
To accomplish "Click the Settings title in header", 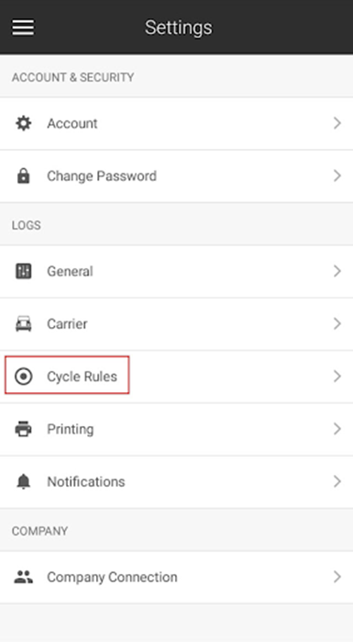I will click(179, 28).
